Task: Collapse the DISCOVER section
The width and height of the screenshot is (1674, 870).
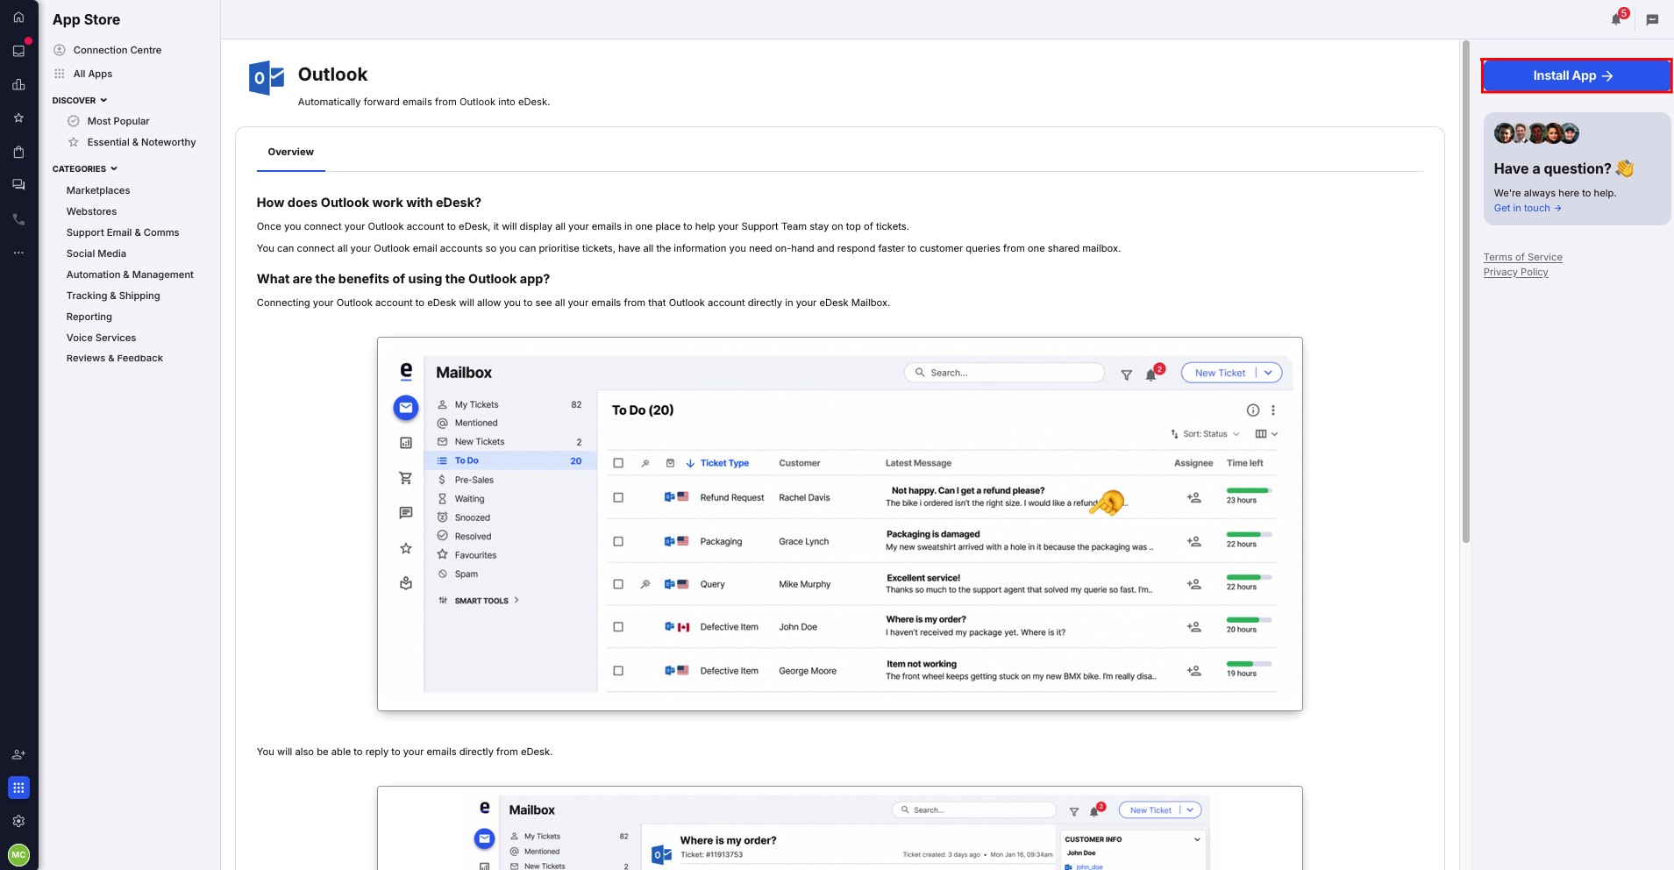Action: point(80,100)
